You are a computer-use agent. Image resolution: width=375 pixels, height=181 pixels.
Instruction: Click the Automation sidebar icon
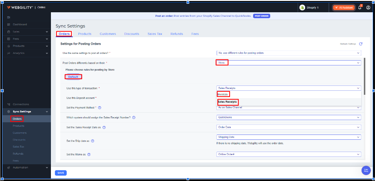(x=9, y=167)
